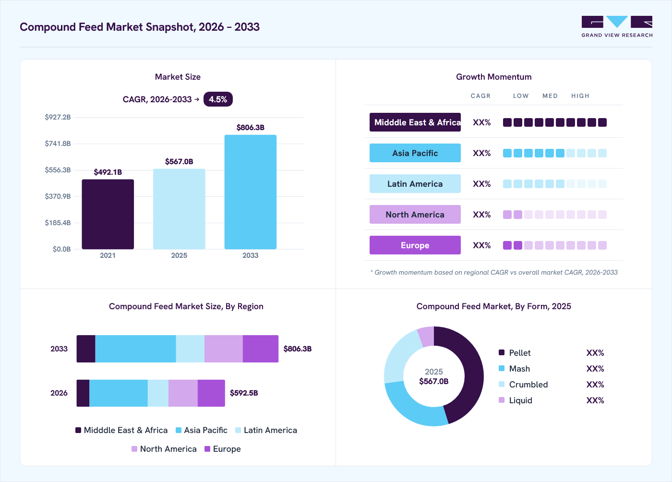Click the North America region label

415,215
